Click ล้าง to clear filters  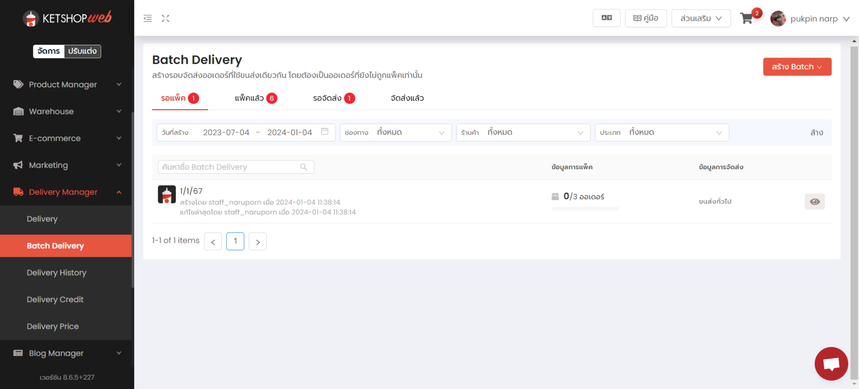click(x=816, y=133)
